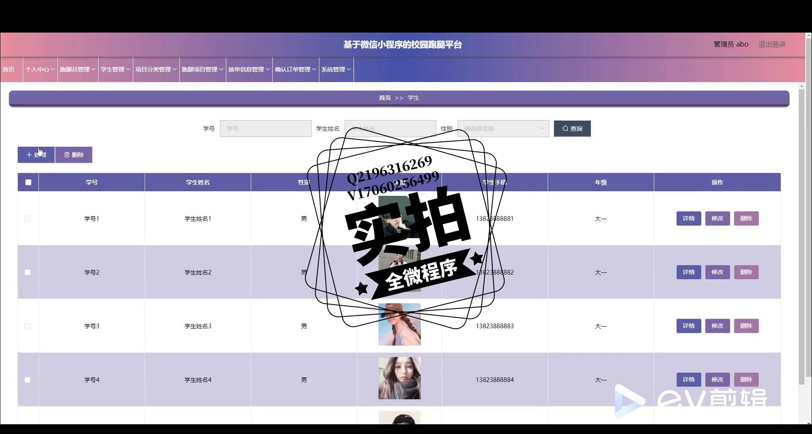
Task: Expand the 跑腿项目管理 menu
Action: [203, 69]
